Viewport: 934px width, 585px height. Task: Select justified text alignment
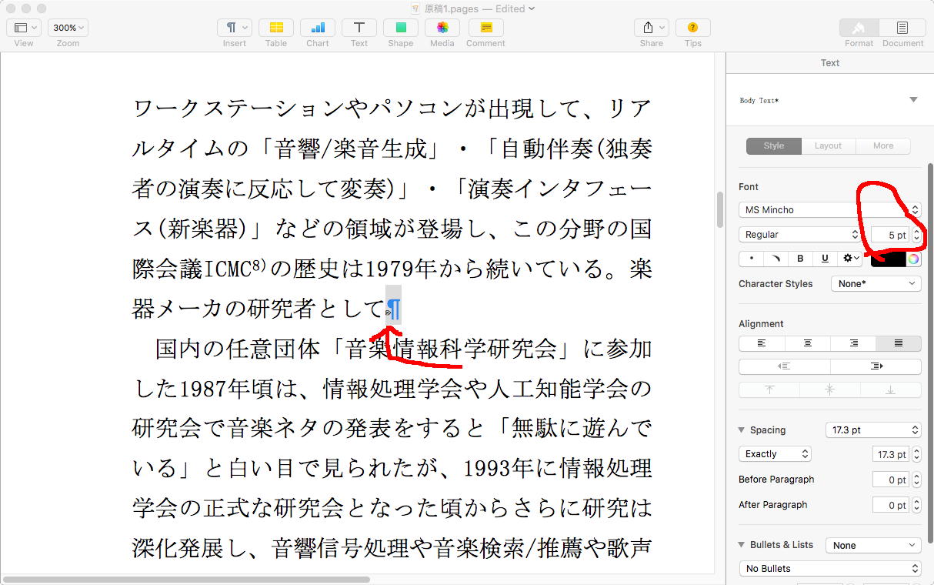[x=898, y=343]
